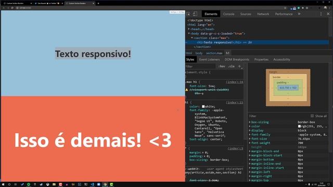
Task: Open source link (index):15 for h1 rule
Action: point(235,102)
